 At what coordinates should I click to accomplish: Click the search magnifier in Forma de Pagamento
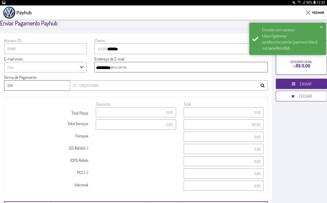click(263, 86)
